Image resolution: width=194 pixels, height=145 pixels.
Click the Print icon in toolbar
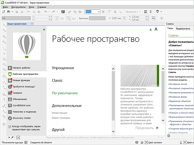click(22, 12)
